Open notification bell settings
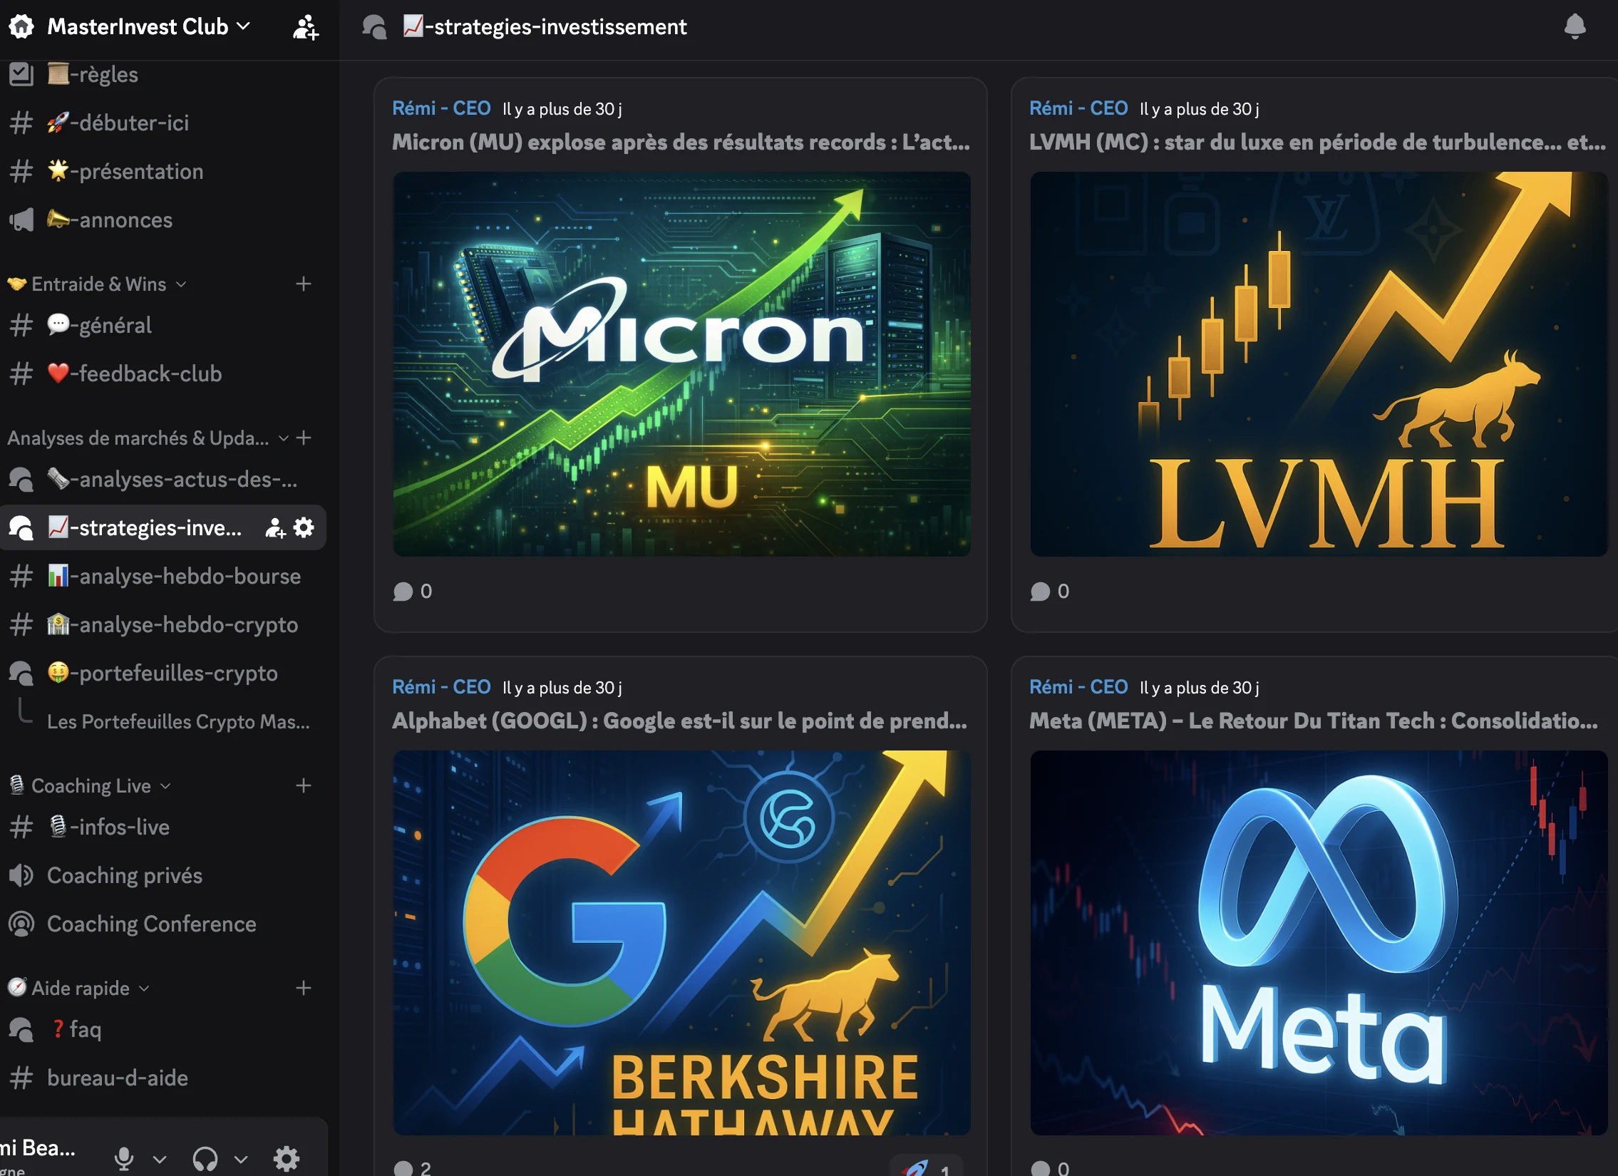 click(x=1575, y=27)
